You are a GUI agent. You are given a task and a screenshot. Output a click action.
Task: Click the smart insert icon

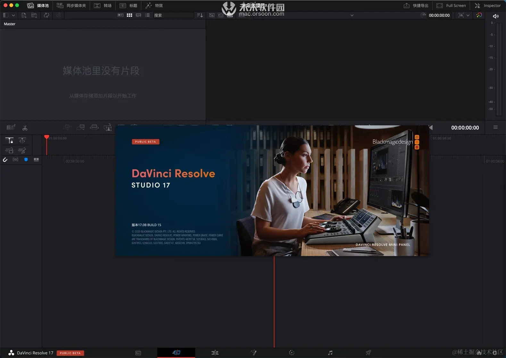tap(67, 128)
